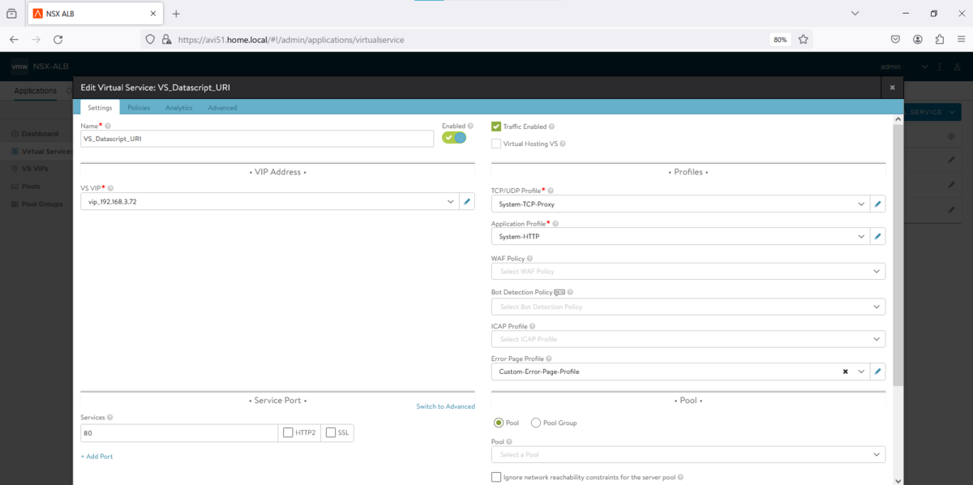Open the Firefox account icon

click(x=917, y=39)
